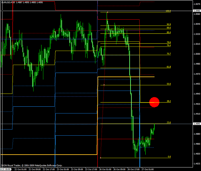Click the 27 Oct 01:00 time label
This screenshot has width=201, height=171.
coord(148,169)
